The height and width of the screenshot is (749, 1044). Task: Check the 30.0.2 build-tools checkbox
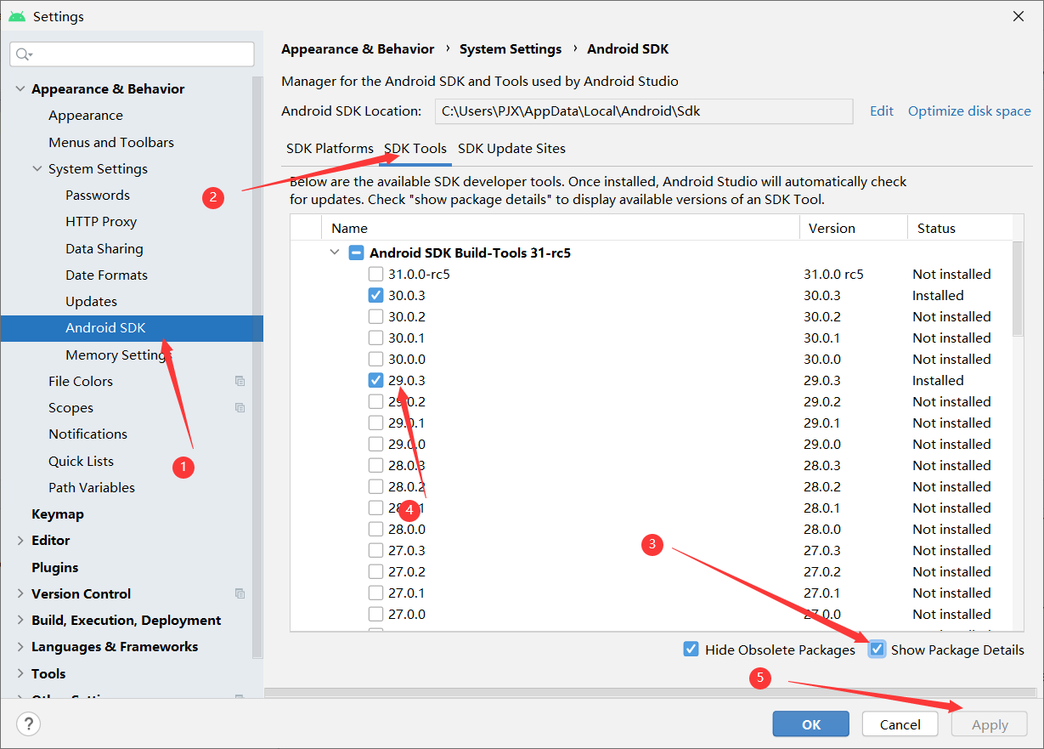(x=375, y=317)
